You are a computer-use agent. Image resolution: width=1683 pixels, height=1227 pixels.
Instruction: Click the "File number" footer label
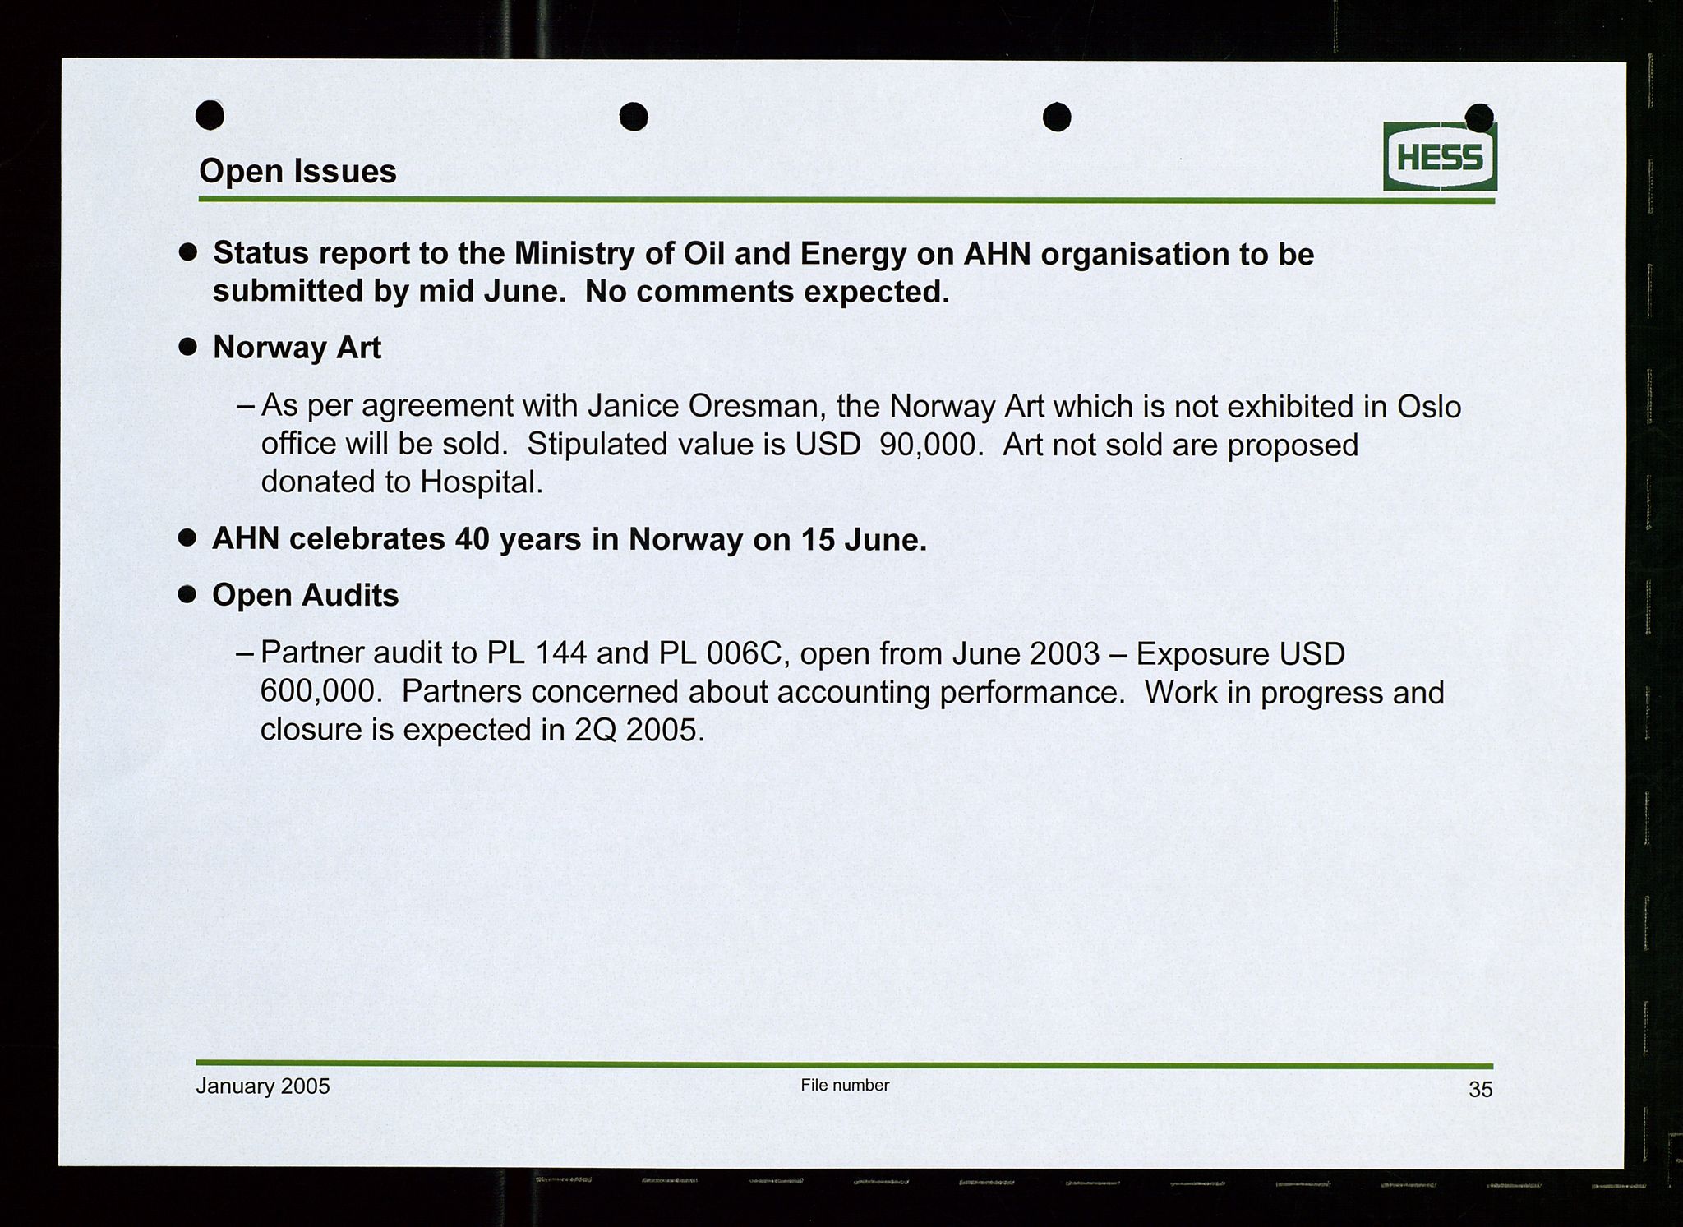[x=845, y=1085]
